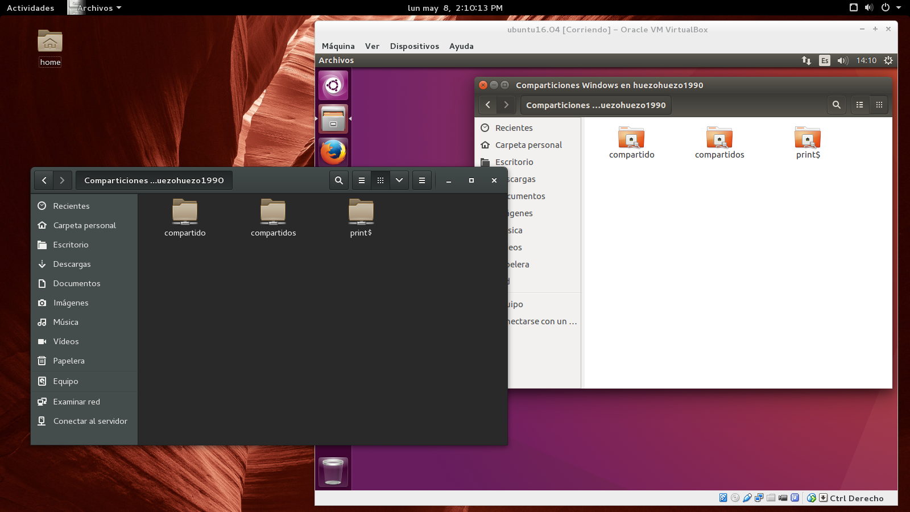910x512 pixels.
Task: Open Imágenes in the dark sidebar
Action: [84, 303]
